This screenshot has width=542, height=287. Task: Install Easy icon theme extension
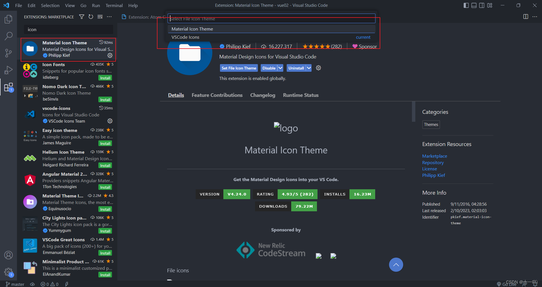tap(105, 143)
